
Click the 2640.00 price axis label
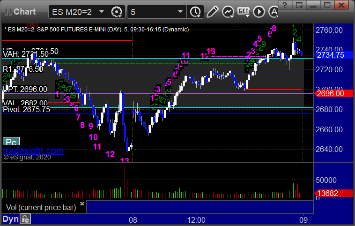[329, 149]
